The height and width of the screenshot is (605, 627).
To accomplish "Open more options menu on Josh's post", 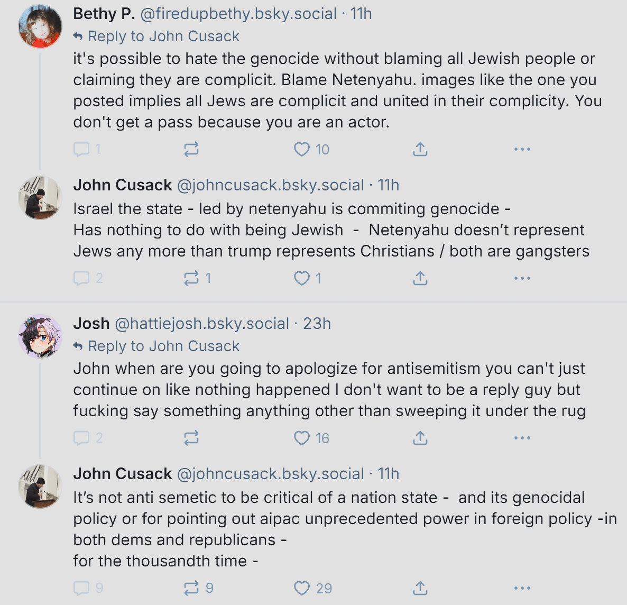I will [522, 438].
